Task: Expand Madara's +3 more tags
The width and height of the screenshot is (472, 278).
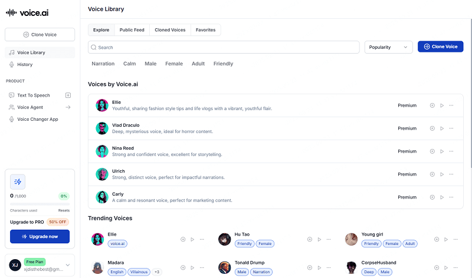Action: click(157, 272)
